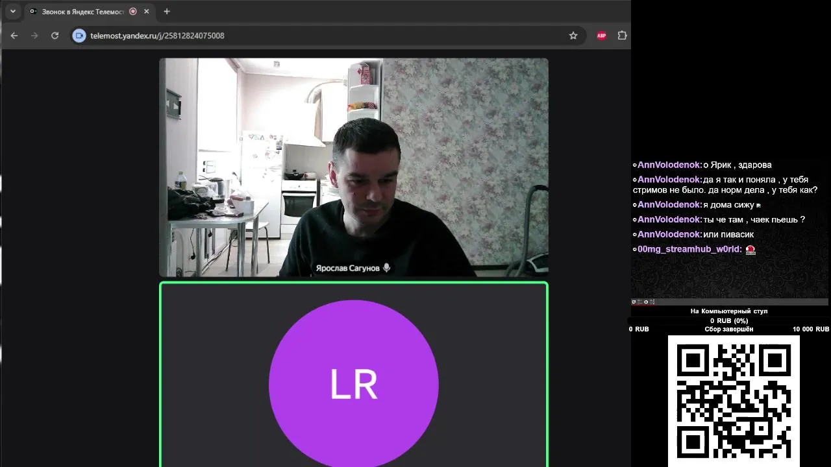Open the tab search dropdown arrow
This screenshot has width=831, height=467.
point(12,11)
